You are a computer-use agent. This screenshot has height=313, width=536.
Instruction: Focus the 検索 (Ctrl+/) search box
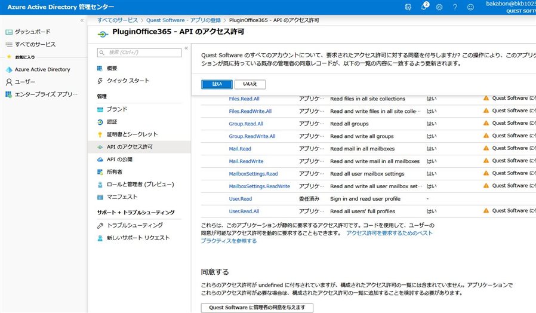[x=139, y=53]
